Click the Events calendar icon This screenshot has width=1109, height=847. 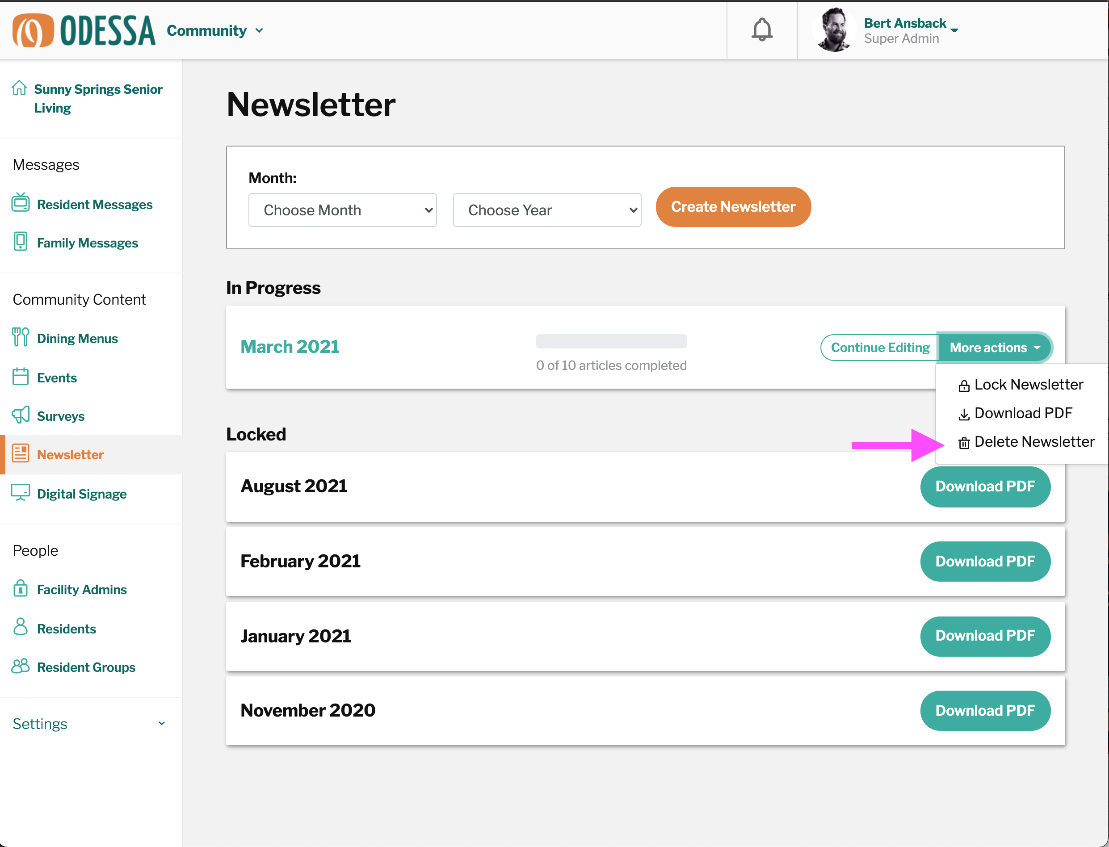pos(21,377)
